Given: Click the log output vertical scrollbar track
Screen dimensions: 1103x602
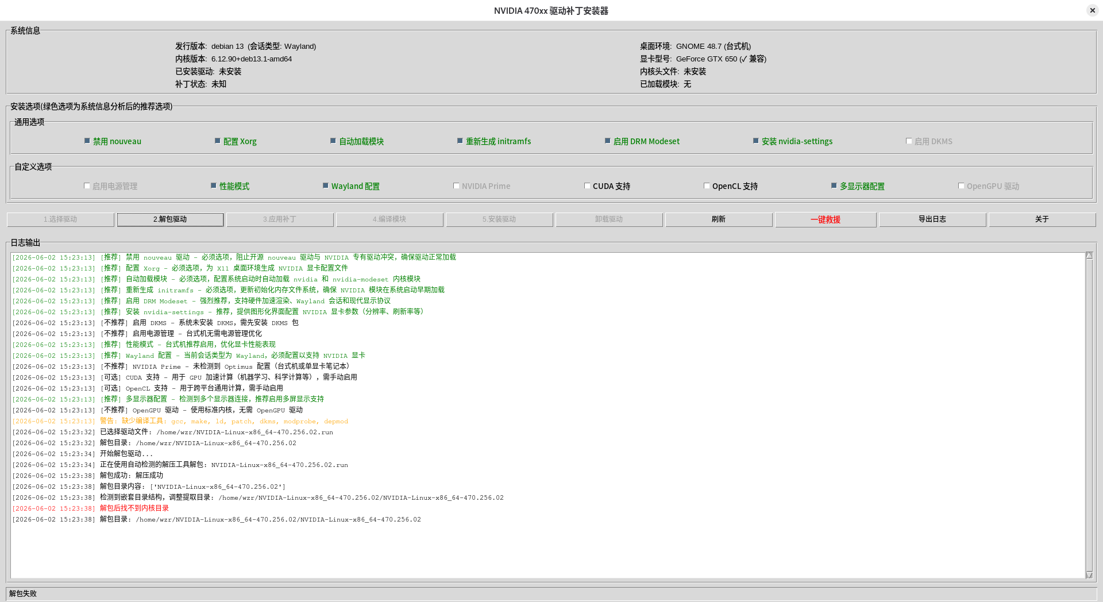Looking at the screenshot, I should click(1089, 415).
